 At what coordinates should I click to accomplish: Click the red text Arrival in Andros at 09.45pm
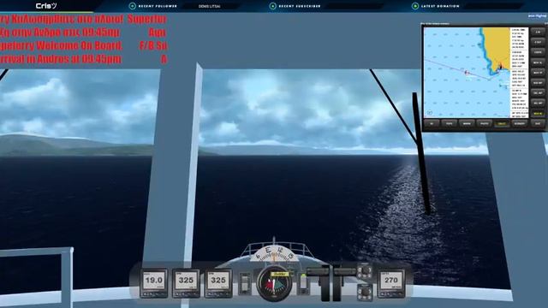[x=61, y=59]
